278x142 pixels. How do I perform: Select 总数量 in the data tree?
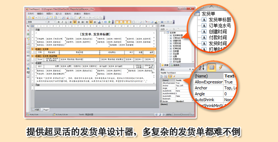click(176, 51)
